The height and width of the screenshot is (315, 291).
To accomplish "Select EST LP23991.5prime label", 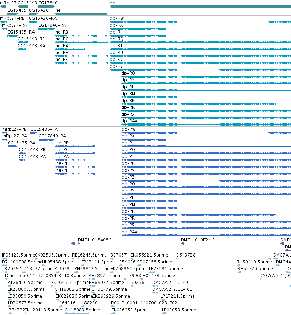I will pyautogui.click(x=166, y=269).
